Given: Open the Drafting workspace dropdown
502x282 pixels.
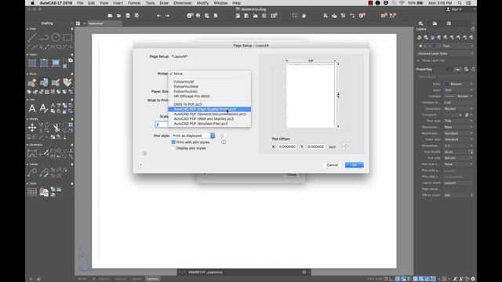Looking at the screenshot, I should pos(49,23).
